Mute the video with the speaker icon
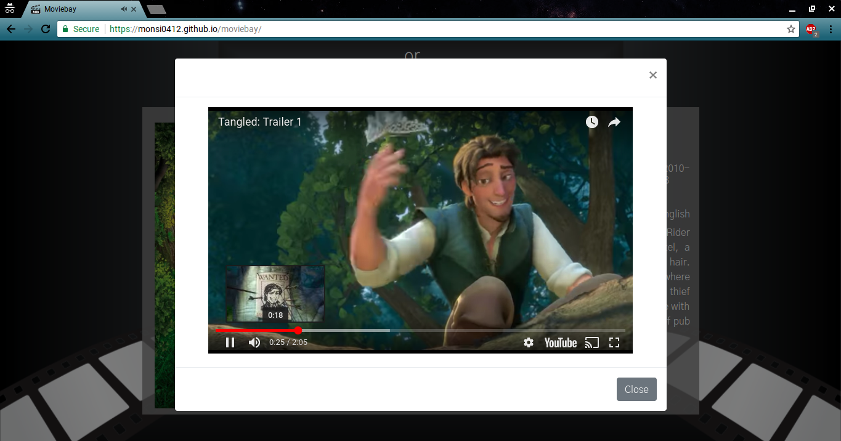This screenshot has height=441, width=841. (x=254, y=342)
